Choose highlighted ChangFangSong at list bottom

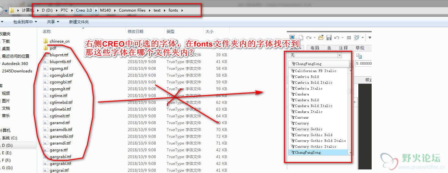[x=318, y=152]
